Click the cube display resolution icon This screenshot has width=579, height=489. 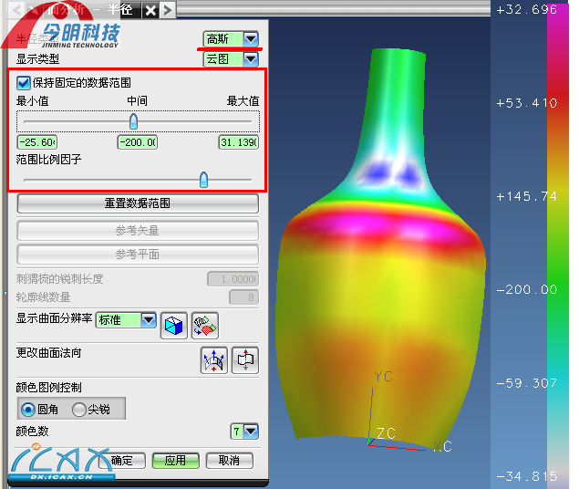(x=173, y=325)
